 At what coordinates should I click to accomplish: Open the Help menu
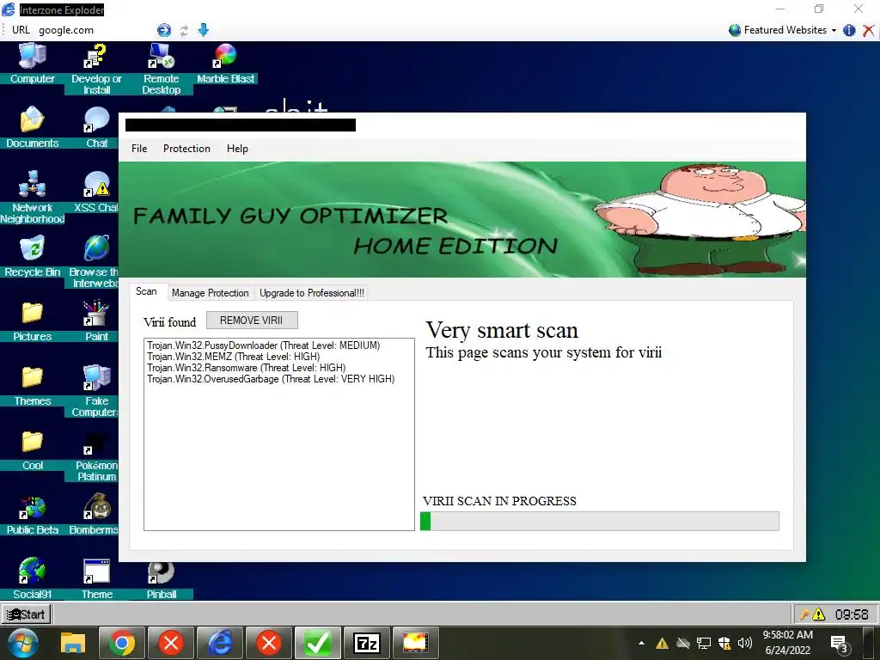(237, 149)
